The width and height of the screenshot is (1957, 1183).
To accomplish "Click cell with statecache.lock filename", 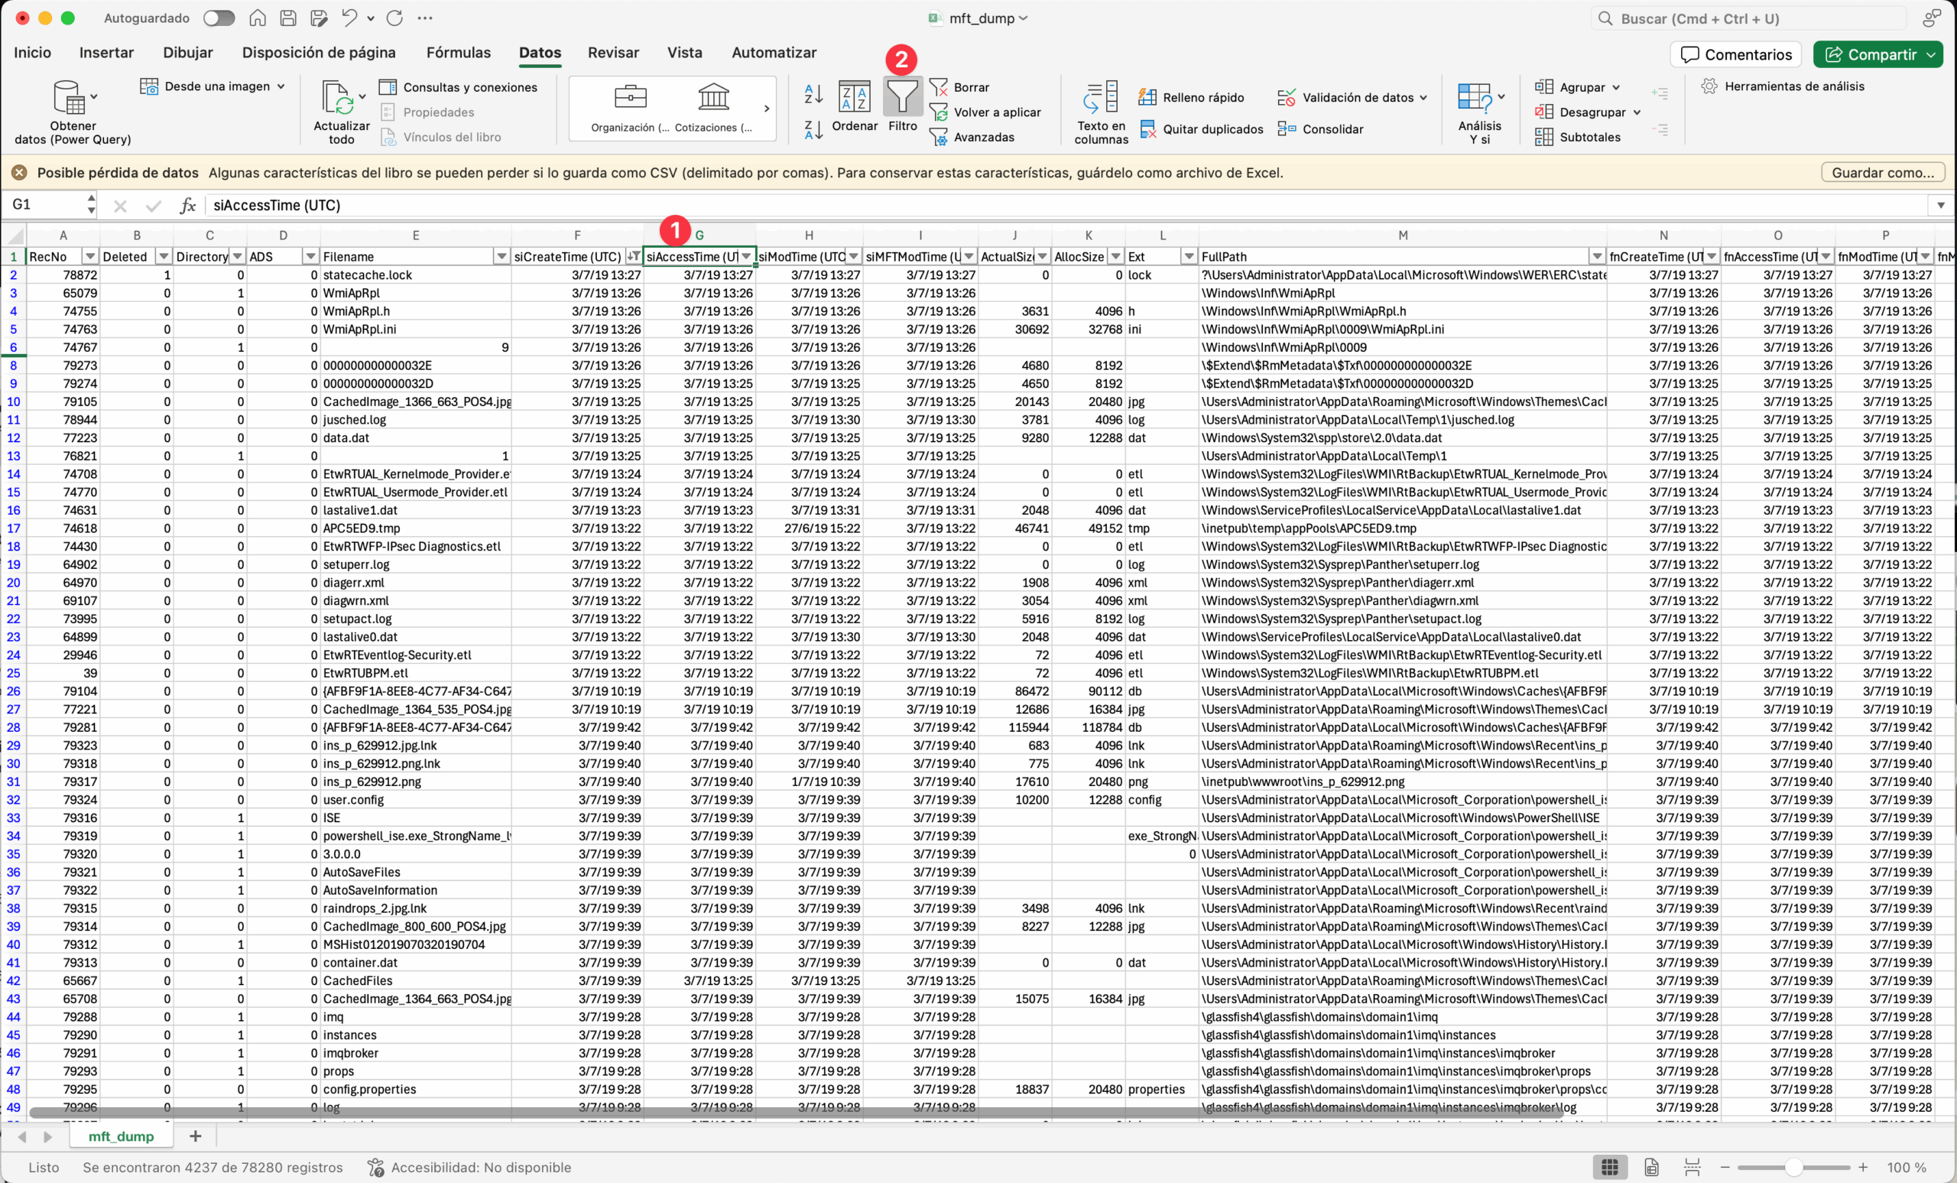I will 415,275.
